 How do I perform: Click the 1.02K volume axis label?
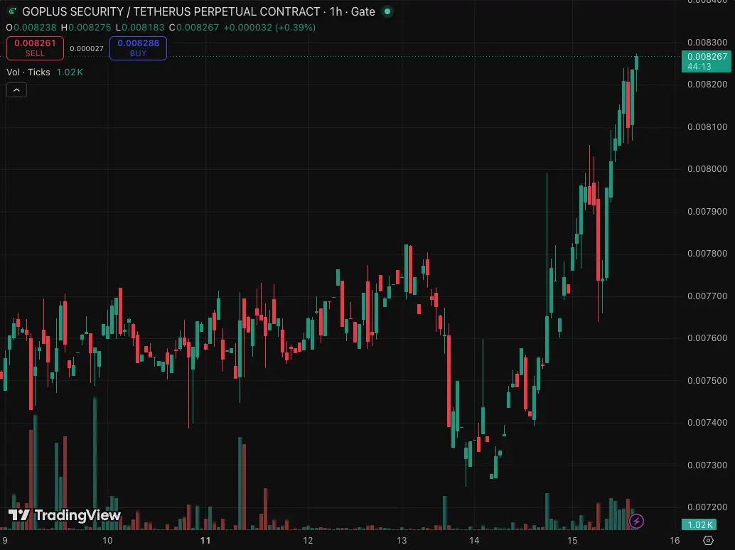click(x=700, y=524)
